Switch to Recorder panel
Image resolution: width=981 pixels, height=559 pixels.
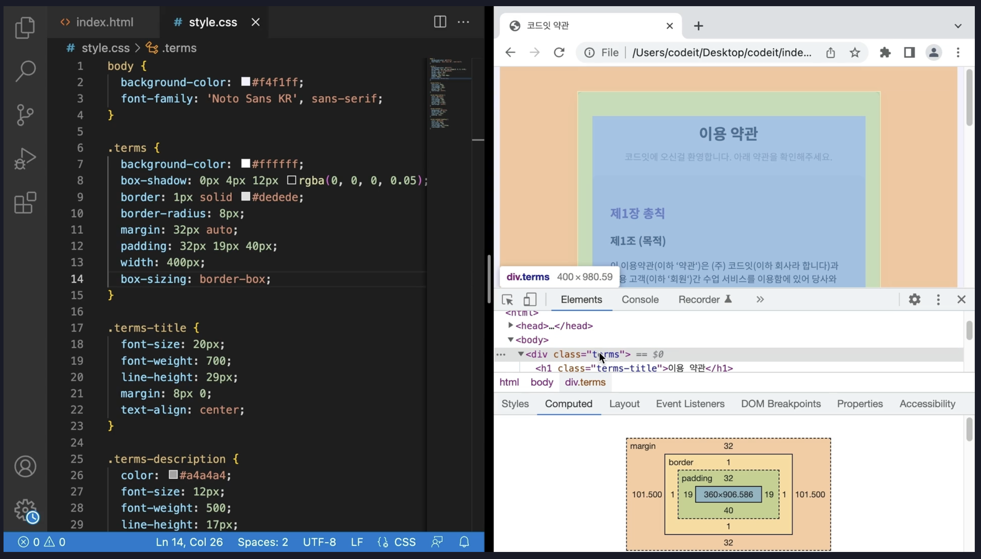tap(705, 299)
